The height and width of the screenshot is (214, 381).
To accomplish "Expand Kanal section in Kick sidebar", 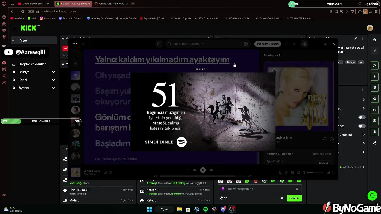I will [54, 80].
